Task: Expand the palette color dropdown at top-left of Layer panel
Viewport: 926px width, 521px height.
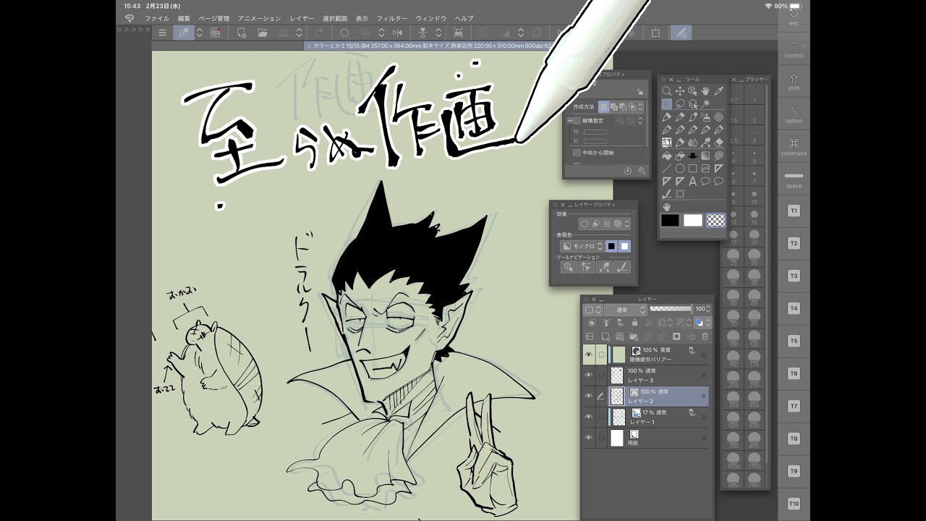Action: 592,310
